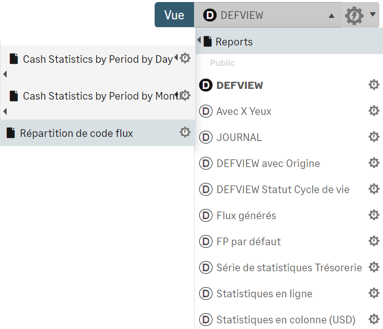
Task: Click the Vue label button
Action: click(x=174, y=15)
